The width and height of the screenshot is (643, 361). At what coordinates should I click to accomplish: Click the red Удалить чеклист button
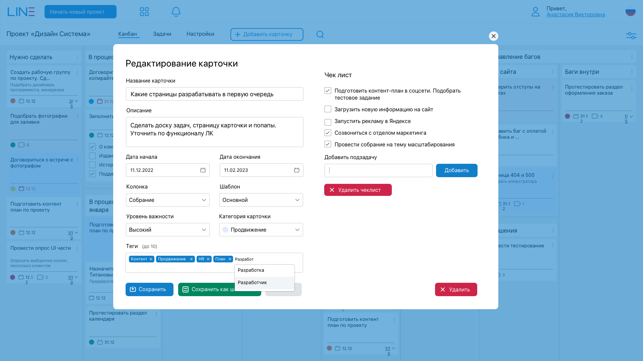(x=358, y=190)
